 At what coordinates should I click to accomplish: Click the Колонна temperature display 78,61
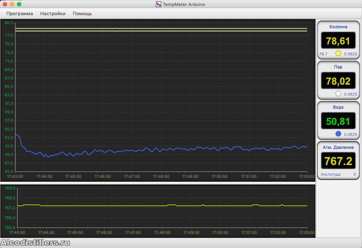coord(338,41)
